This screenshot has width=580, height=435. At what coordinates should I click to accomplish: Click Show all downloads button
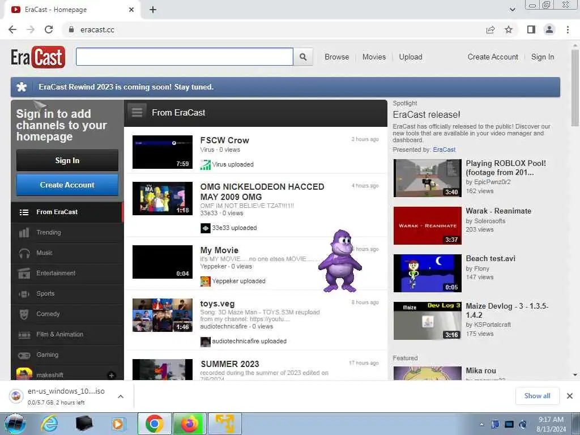pyautogui.click(x=537, y=396)
